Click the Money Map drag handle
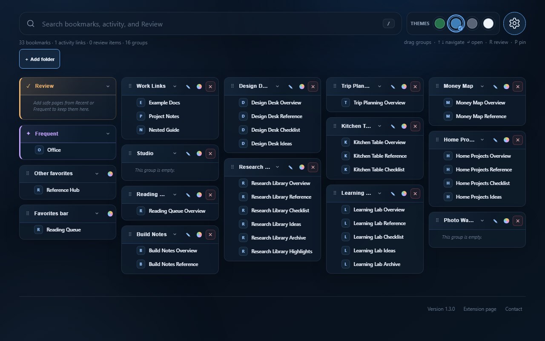Viewport: 545px width, 341px height. pos(437,86)
